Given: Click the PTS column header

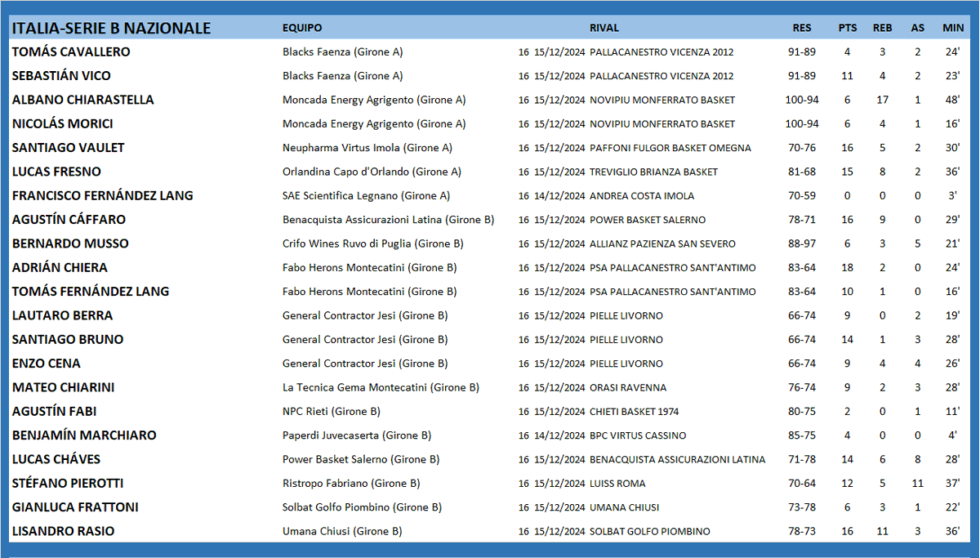Looking at the screenshot, I should pos(848,28).
